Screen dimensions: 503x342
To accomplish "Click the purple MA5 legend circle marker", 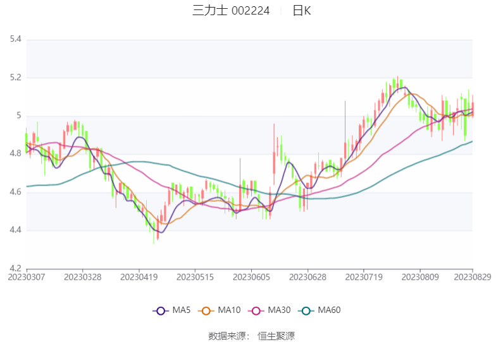I will [x=160, y=310].
